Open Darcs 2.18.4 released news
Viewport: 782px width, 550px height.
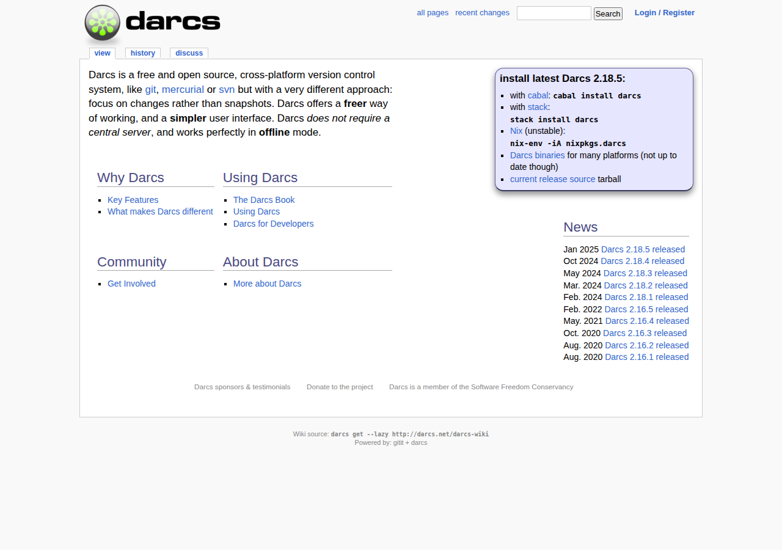(x=643, y=261)
